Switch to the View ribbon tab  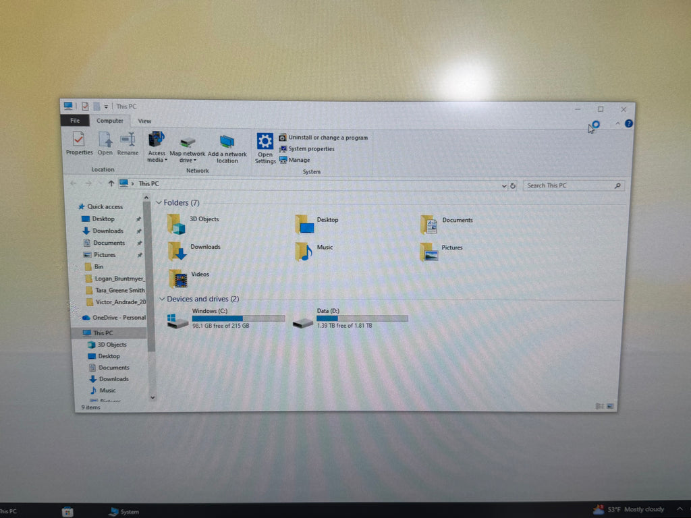tap(144, 121)
